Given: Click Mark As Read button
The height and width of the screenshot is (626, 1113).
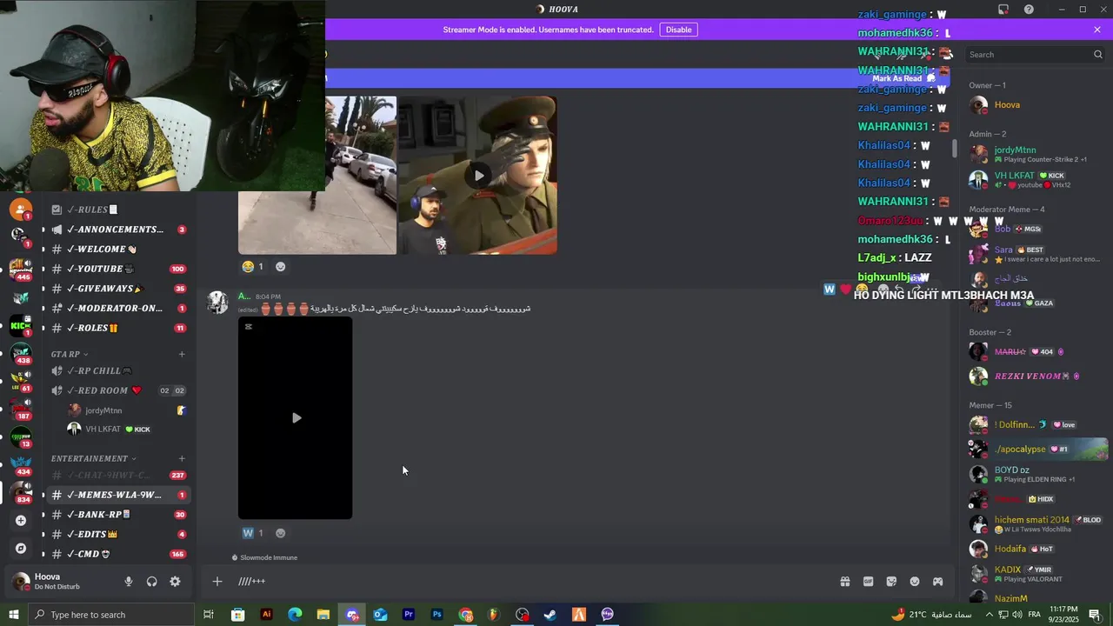Looking at the screenshot, I should [x=903, y=78].
